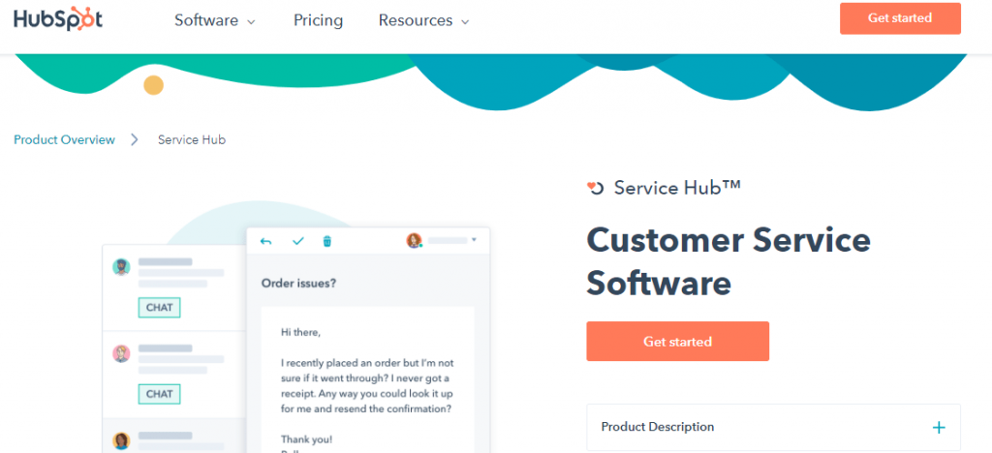
Task: Open the Software dropdown menu
Action: (215, 21)
